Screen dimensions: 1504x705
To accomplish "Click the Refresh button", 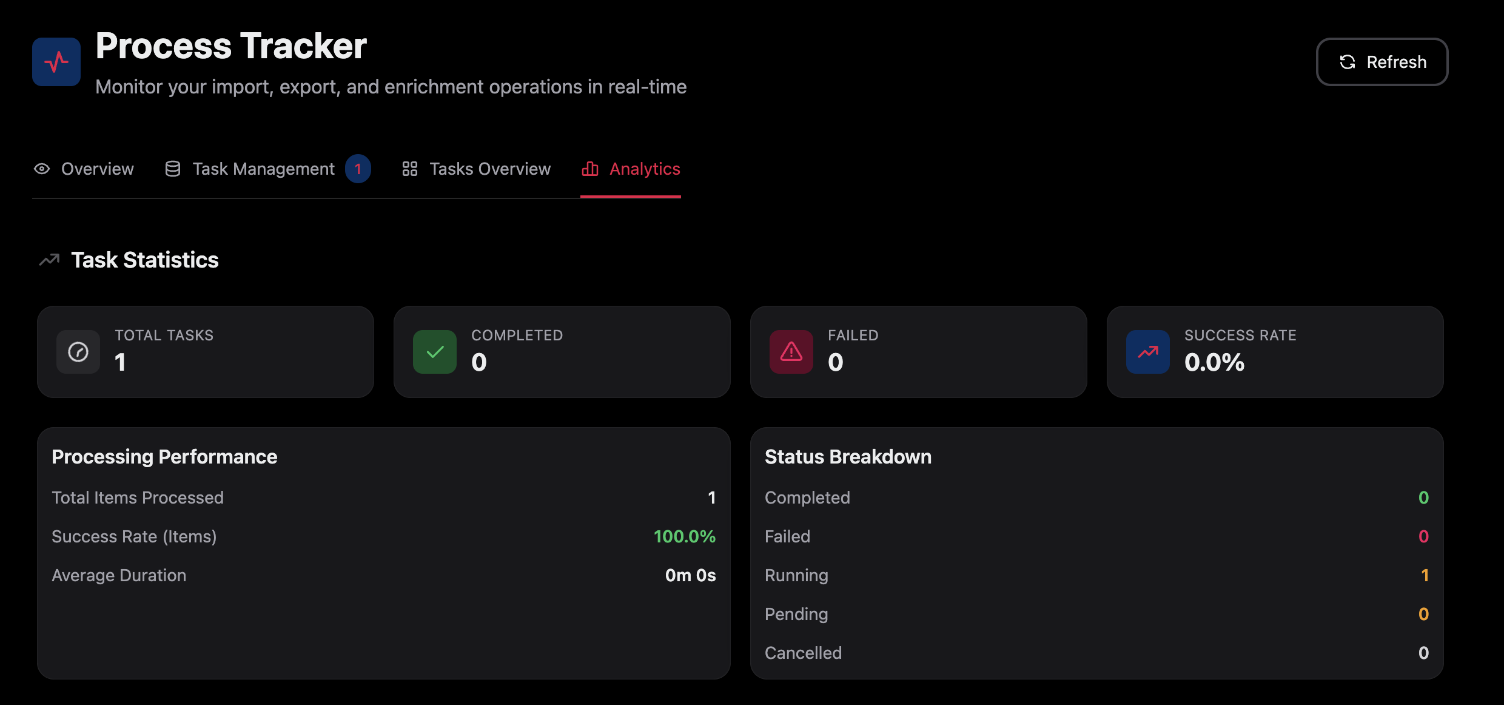I will tap(1382, 61).
